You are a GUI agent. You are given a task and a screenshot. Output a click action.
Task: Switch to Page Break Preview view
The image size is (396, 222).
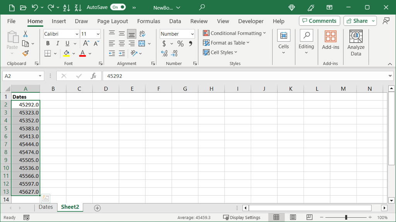pos(309,217)
